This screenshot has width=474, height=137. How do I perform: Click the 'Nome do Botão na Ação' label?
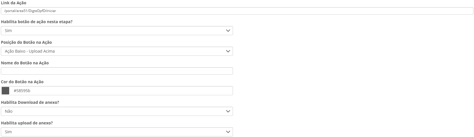click(x=25, y=63)
